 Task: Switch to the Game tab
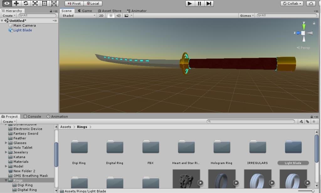85,11
